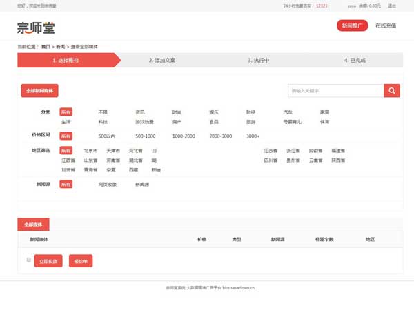Click the 标题字数 column header

pyautogui.click(x=324, y=239)
